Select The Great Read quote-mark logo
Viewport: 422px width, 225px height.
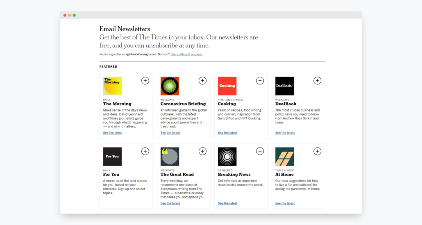pos(170,157)
